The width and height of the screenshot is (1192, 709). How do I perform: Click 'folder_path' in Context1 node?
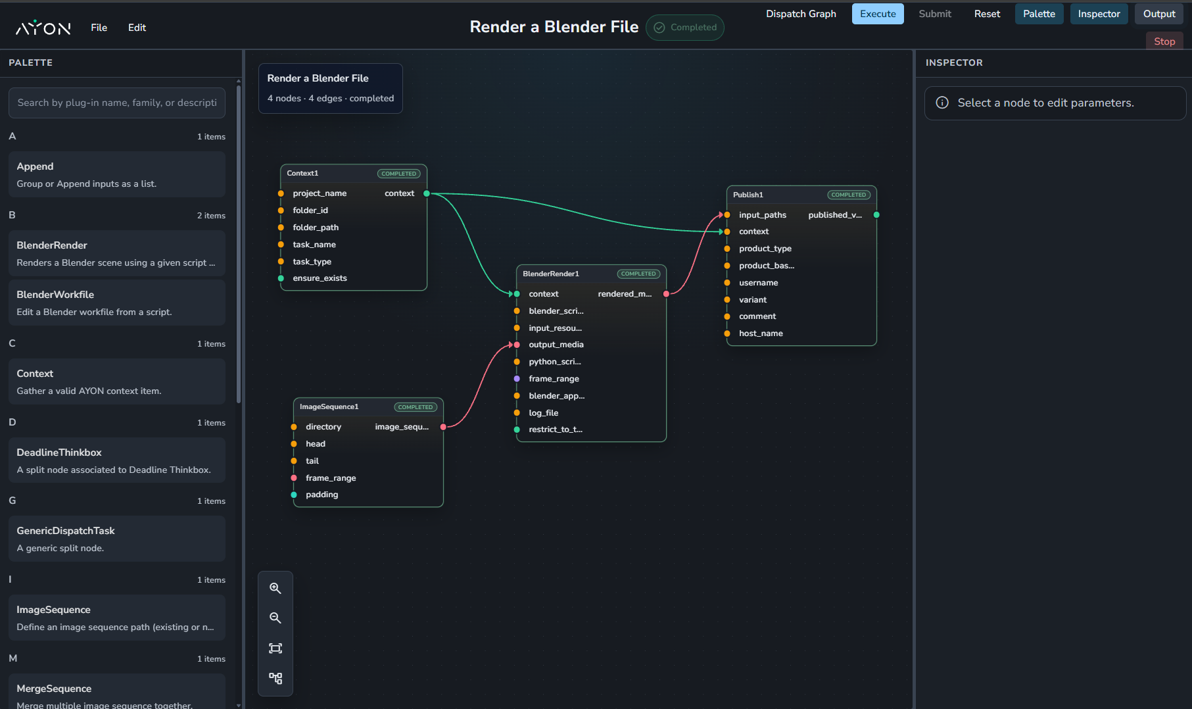(x=316, y=228)
